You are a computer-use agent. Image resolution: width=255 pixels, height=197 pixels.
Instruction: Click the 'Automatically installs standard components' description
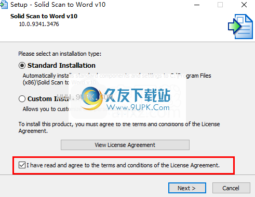click(117, 79)
